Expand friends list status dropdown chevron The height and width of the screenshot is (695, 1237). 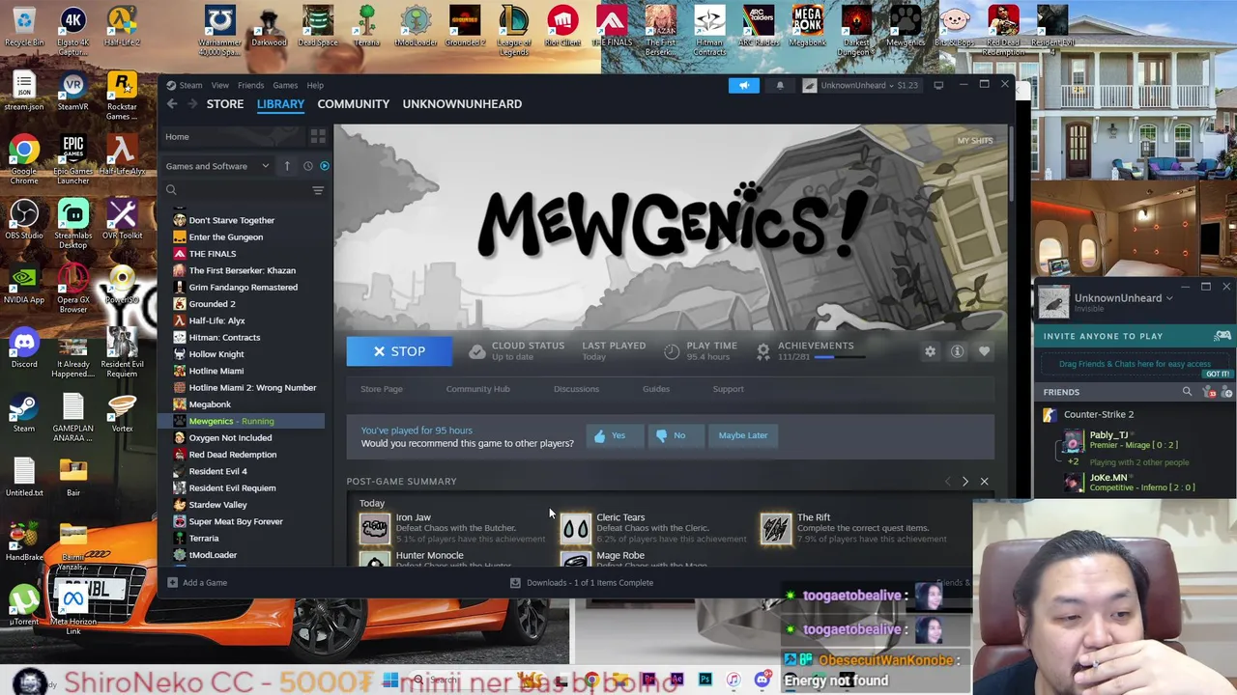coord(1169,298)
